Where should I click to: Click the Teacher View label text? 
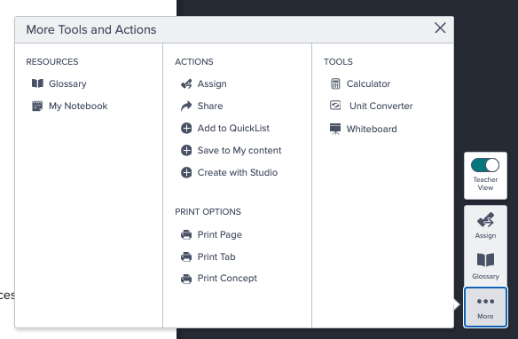coord(485,184)
